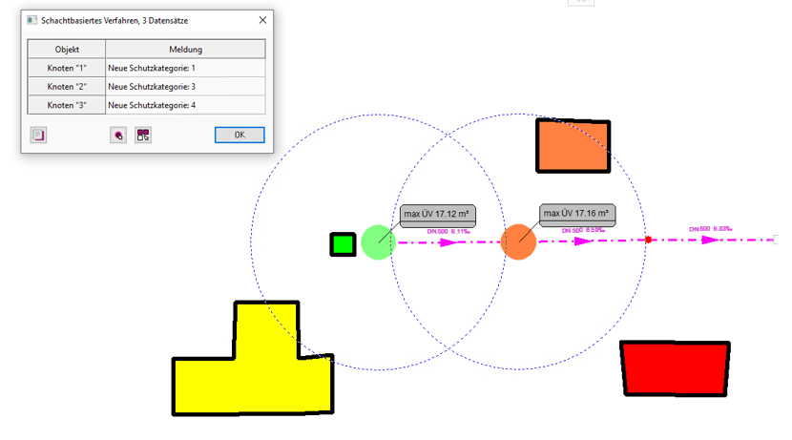Click the message Neue Schutzkategorie: 4

pos(153,105)
